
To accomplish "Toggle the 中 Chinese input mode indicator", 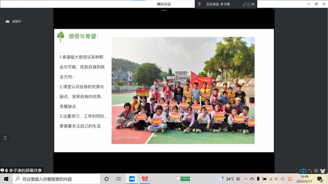I will coord(303,171).
